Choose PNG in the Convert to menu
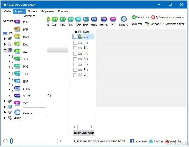Image resolution: width=189 pixels, height=147 pixels. (x=30, y=66)
